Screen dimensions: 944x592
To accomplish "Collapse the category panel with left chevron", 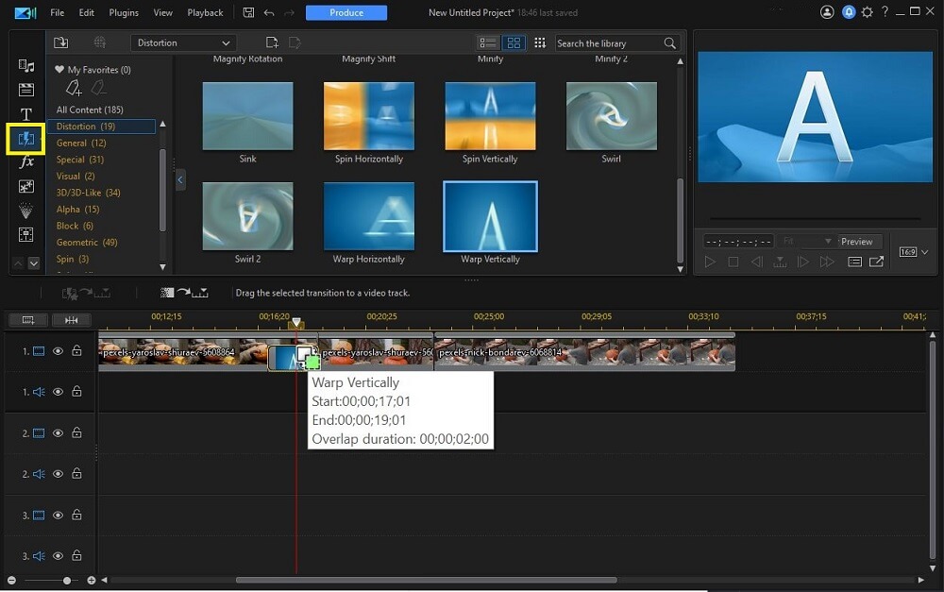I will (180, 178).
